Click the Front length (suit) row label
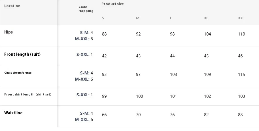 point(22,54)
